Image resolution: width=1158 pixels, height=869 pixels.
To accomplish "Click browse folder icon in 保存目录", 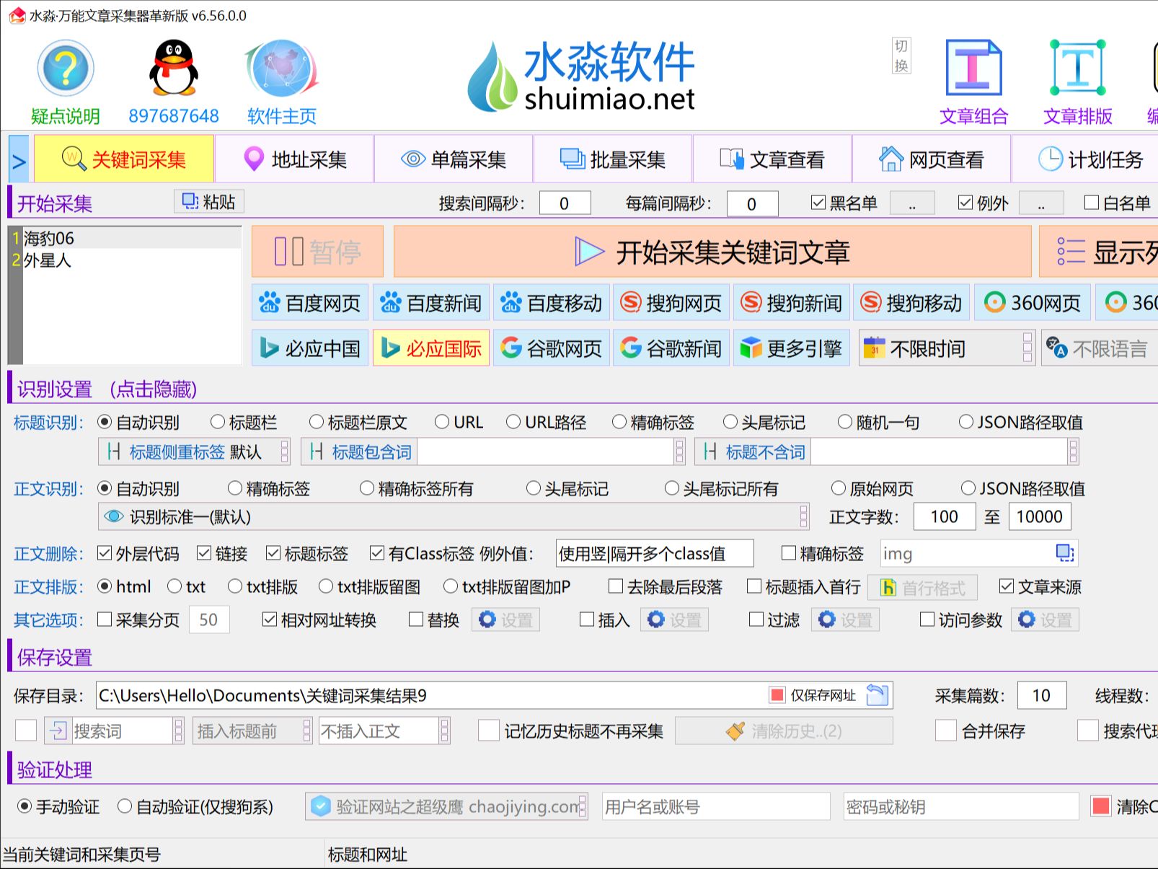I will tap(878, 695).
